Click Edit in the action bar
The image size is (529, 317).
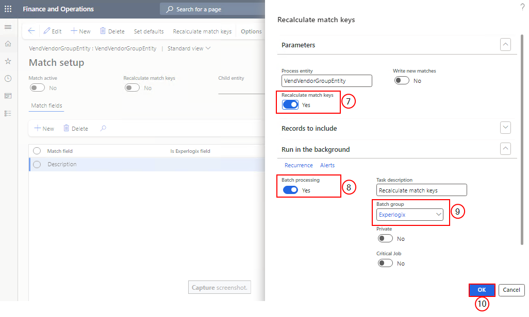[x=53, y=31]
